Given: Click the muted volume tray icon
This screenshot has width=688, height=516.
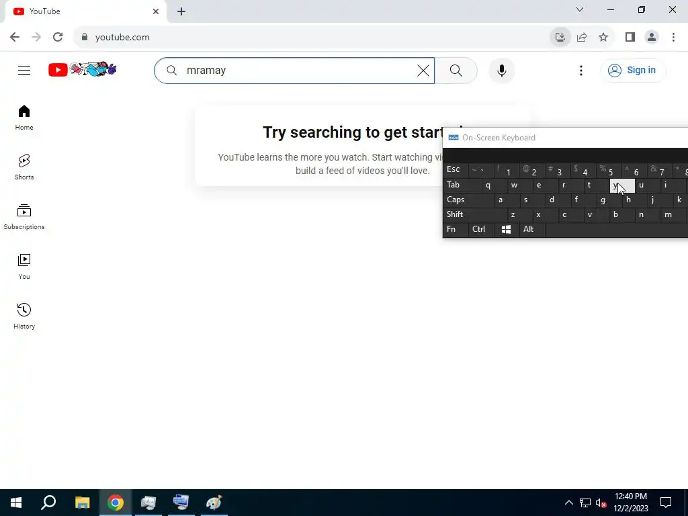Looking at the screenshot, I should (601, 503).
